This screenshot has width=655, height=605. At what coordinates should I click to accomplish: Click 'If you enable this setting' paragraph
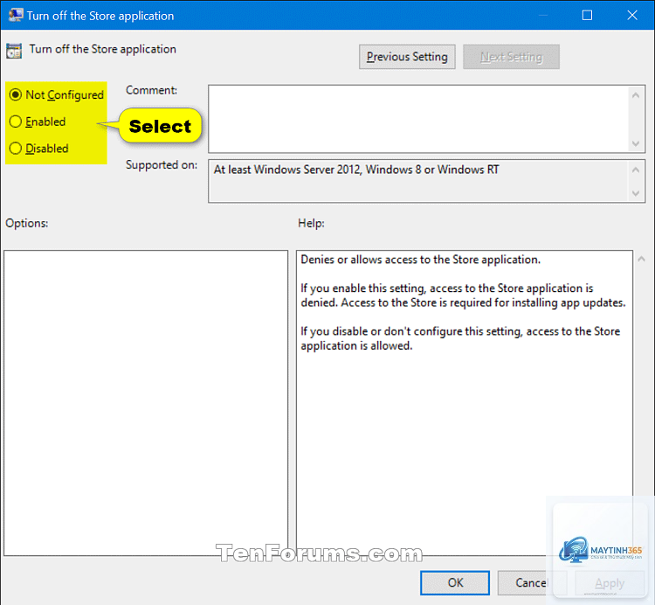pyautogui.click(x=463, y=296)
